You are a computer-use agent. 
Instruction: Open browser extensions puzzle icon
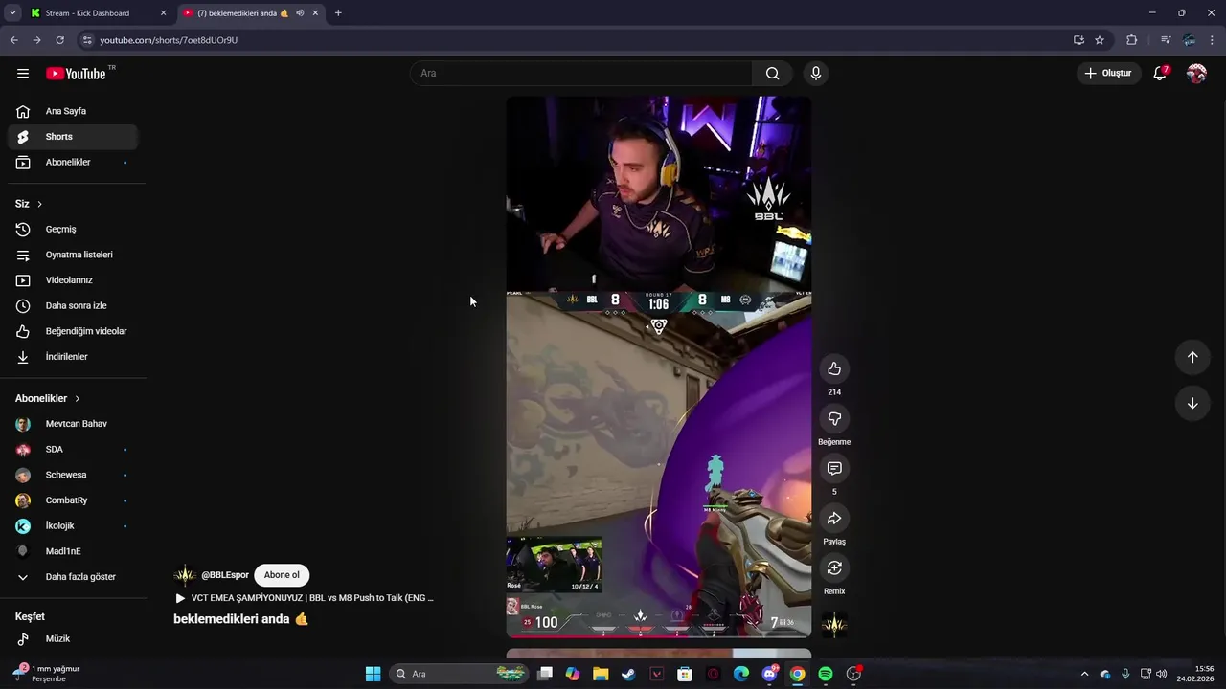(x=1132, y=40)
